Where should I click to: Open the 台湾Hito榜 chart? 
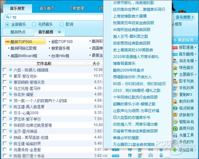tap(60, 56)
